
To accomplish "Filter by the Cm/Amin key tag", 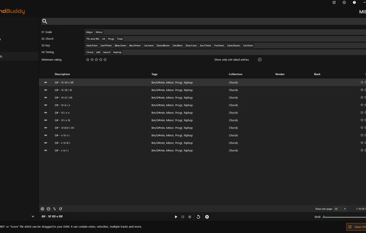I will tap(149, 46).
